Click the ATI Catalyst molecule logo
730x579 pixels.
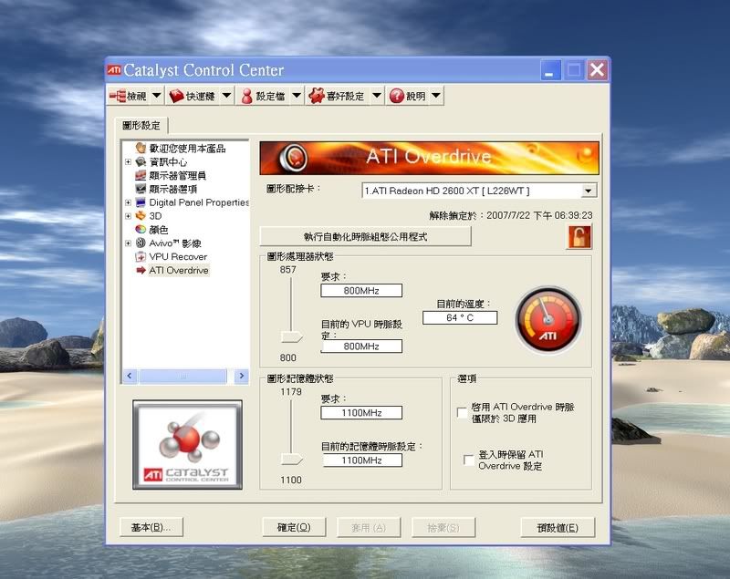[x=187, y=445]
